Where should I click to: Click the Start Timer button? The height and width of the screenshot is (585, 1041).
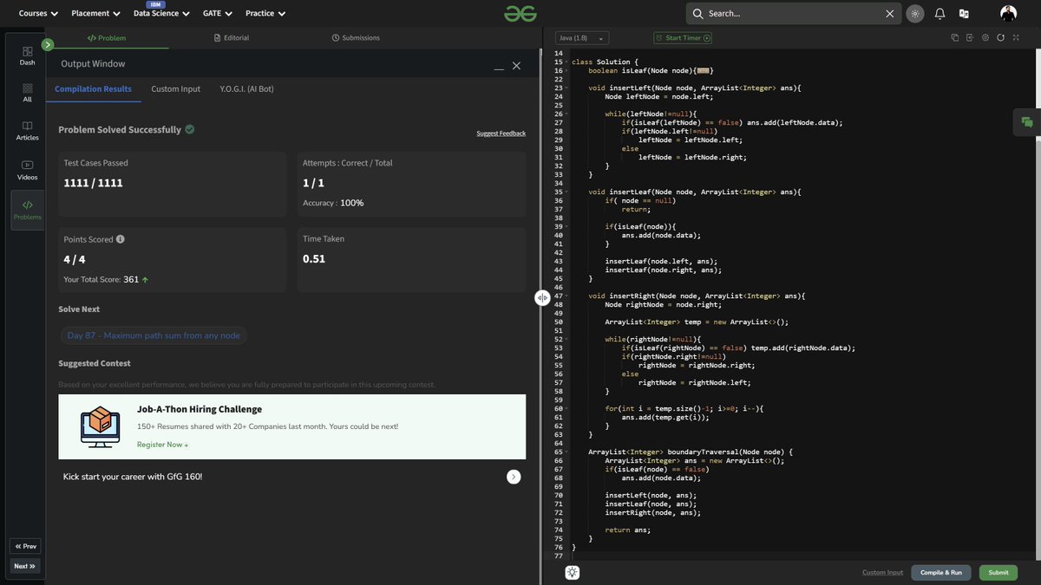[x=683, y=38]
